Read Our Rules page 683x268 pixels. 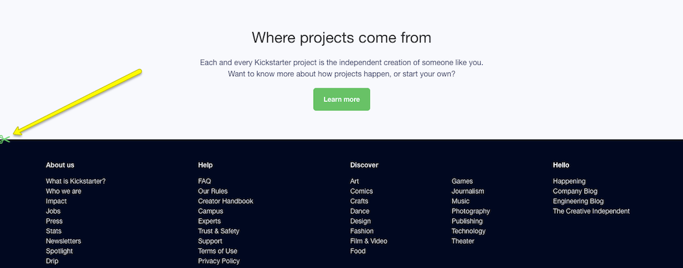point(213,191)
